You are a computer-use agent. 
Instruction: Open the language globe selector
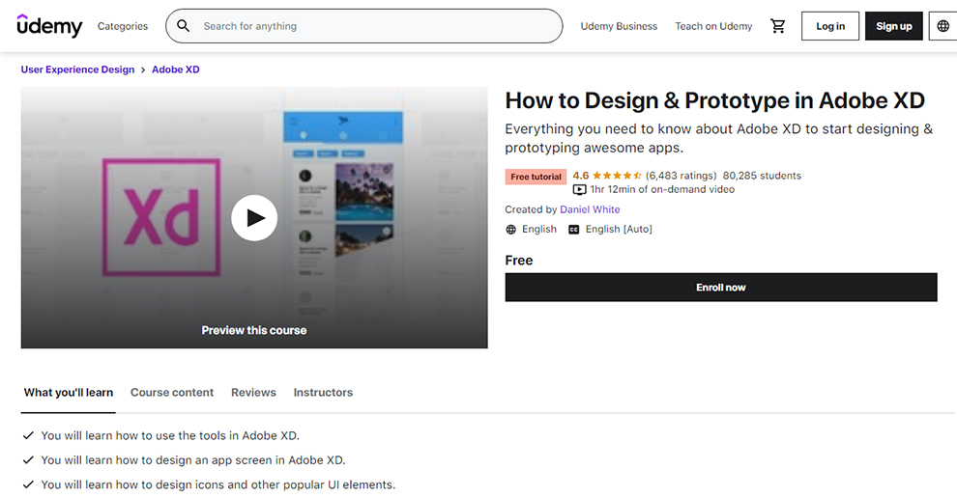(942, 26)
